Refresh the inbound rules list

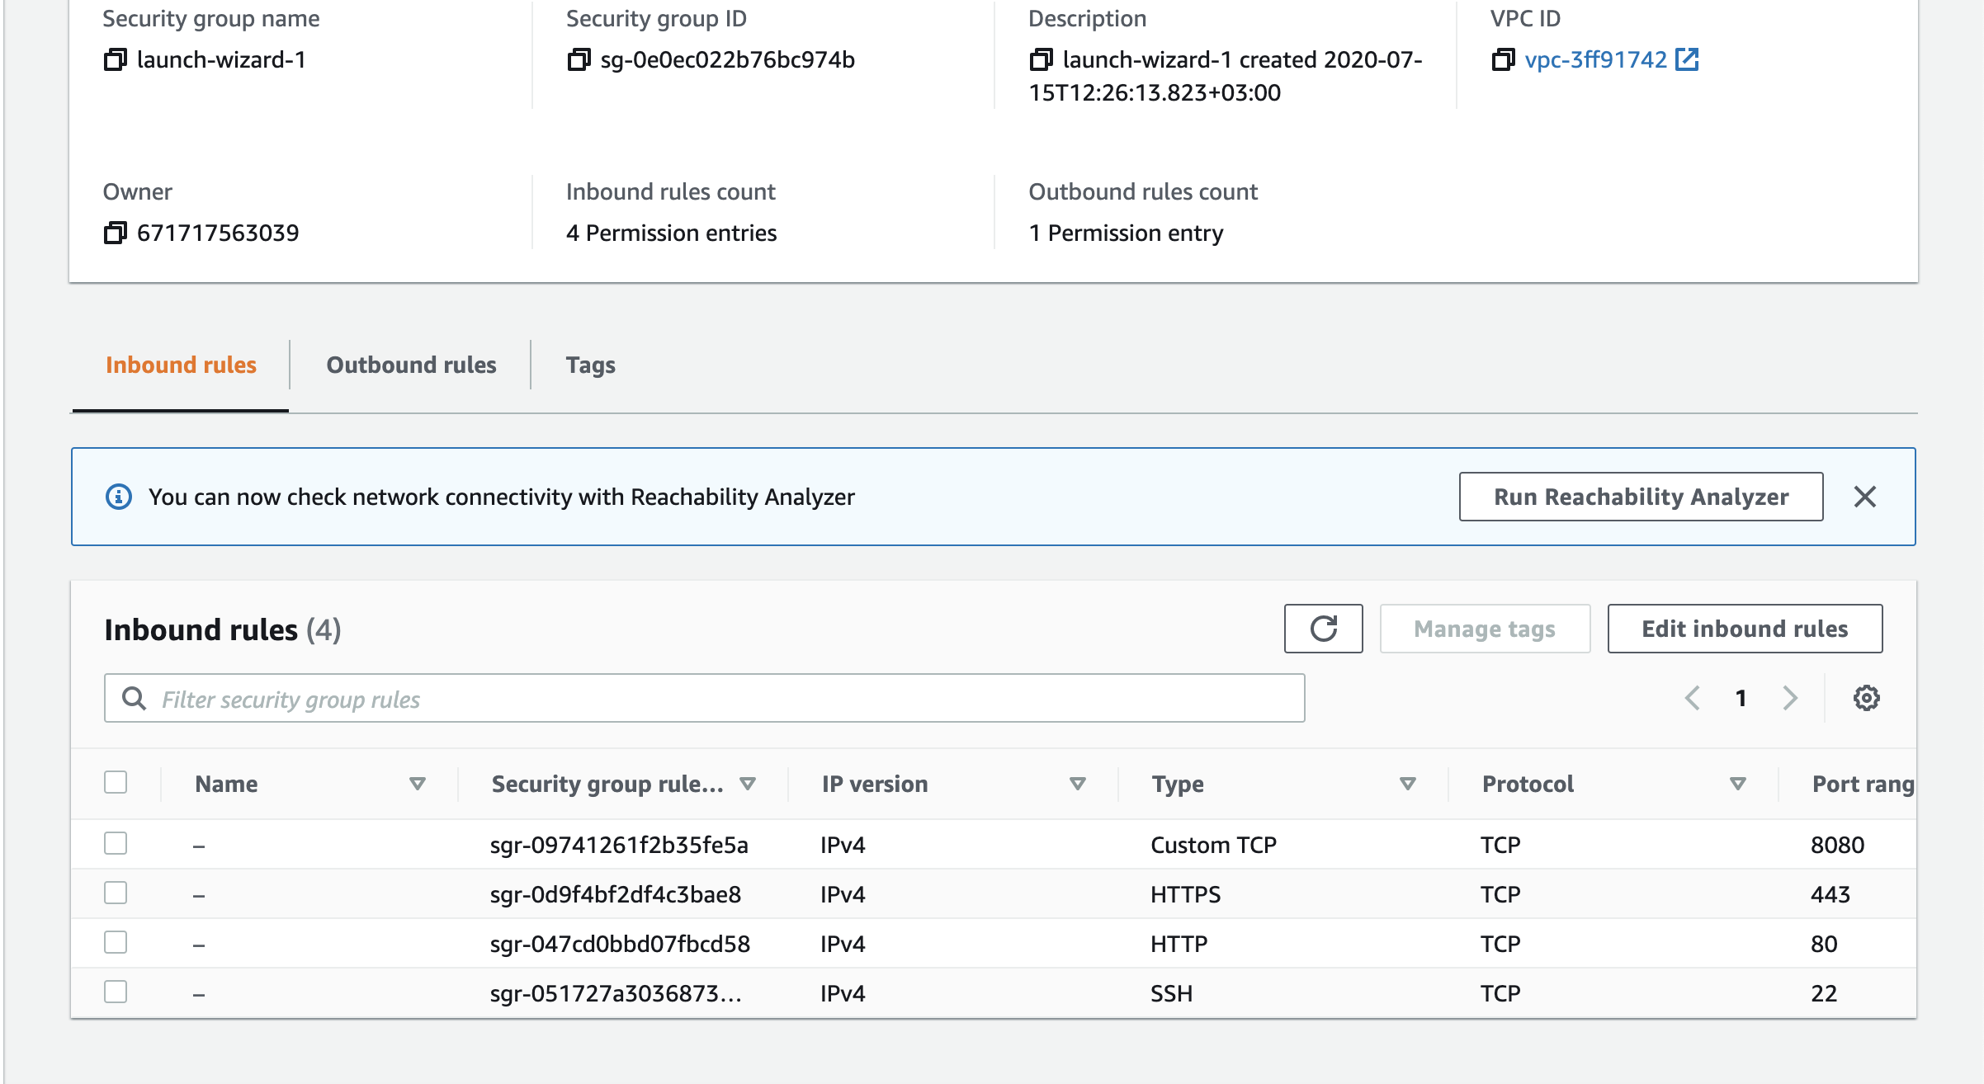[1323, 629]
